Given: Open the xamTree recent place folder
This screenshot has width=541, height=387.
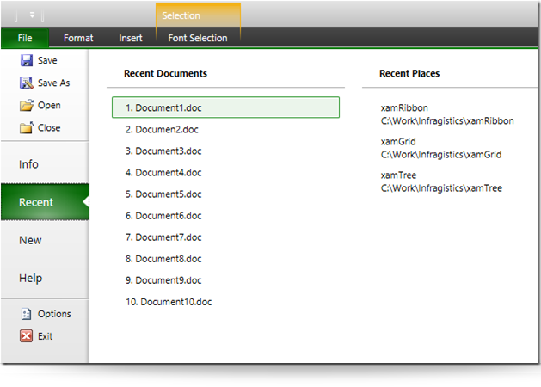Looking at the screenshot, I should coord(441,181).
